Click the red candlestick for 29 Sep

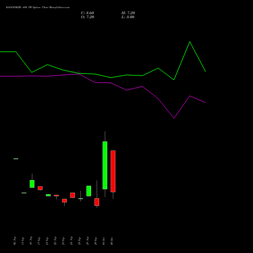click(97, 202)
